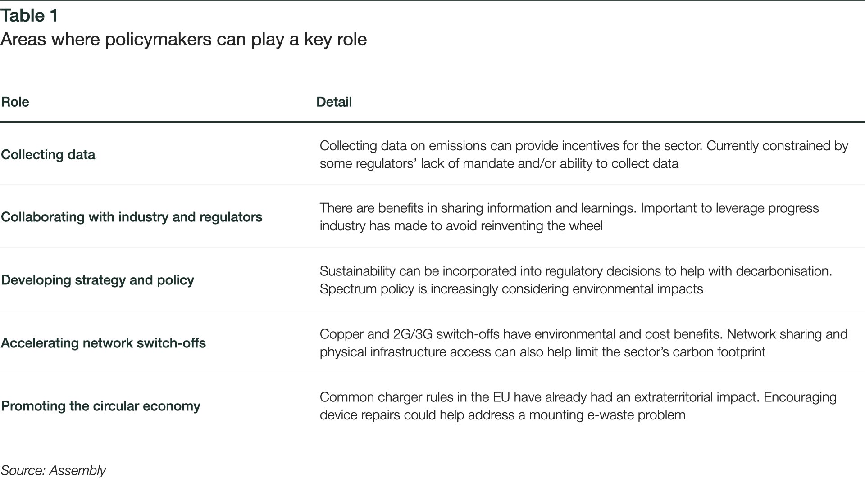Select 'Collaborating with industry and regulators' label
Viewport: 865px width, 486px height.
(x=132, y=217)
